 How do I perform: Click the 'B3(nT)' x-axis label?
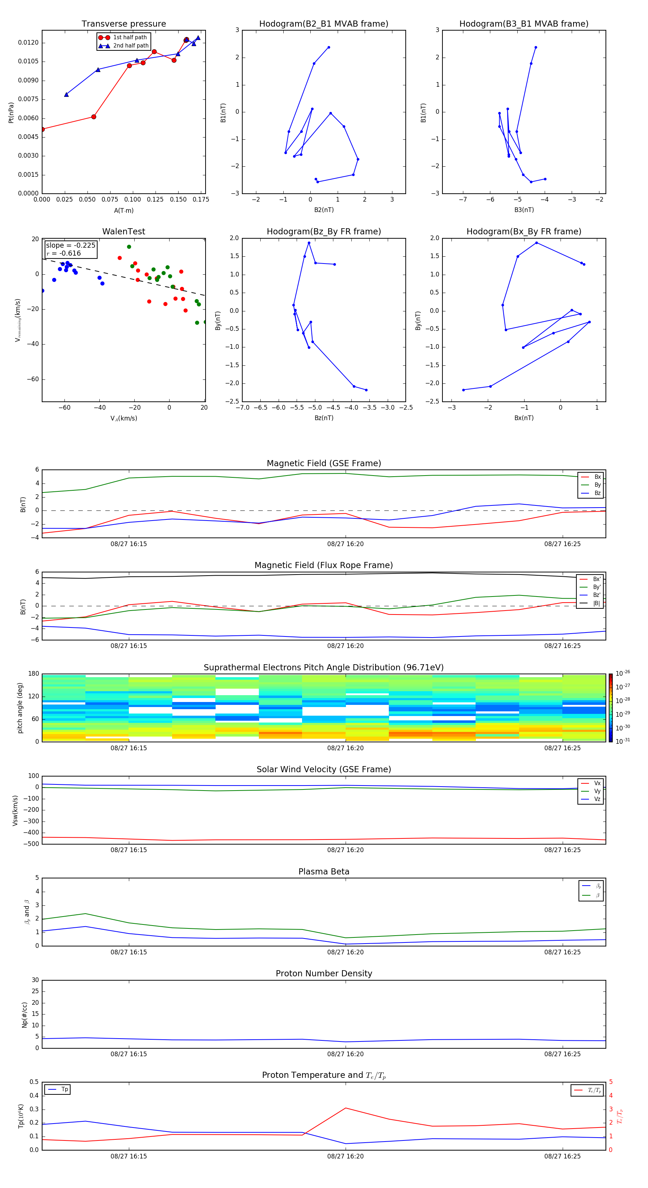coord(524,210)
